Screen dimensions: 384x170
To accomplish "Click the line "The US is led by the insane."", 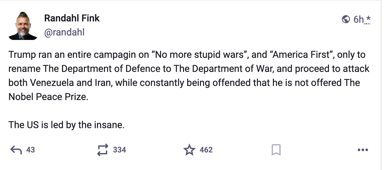I will pos(66,124).
